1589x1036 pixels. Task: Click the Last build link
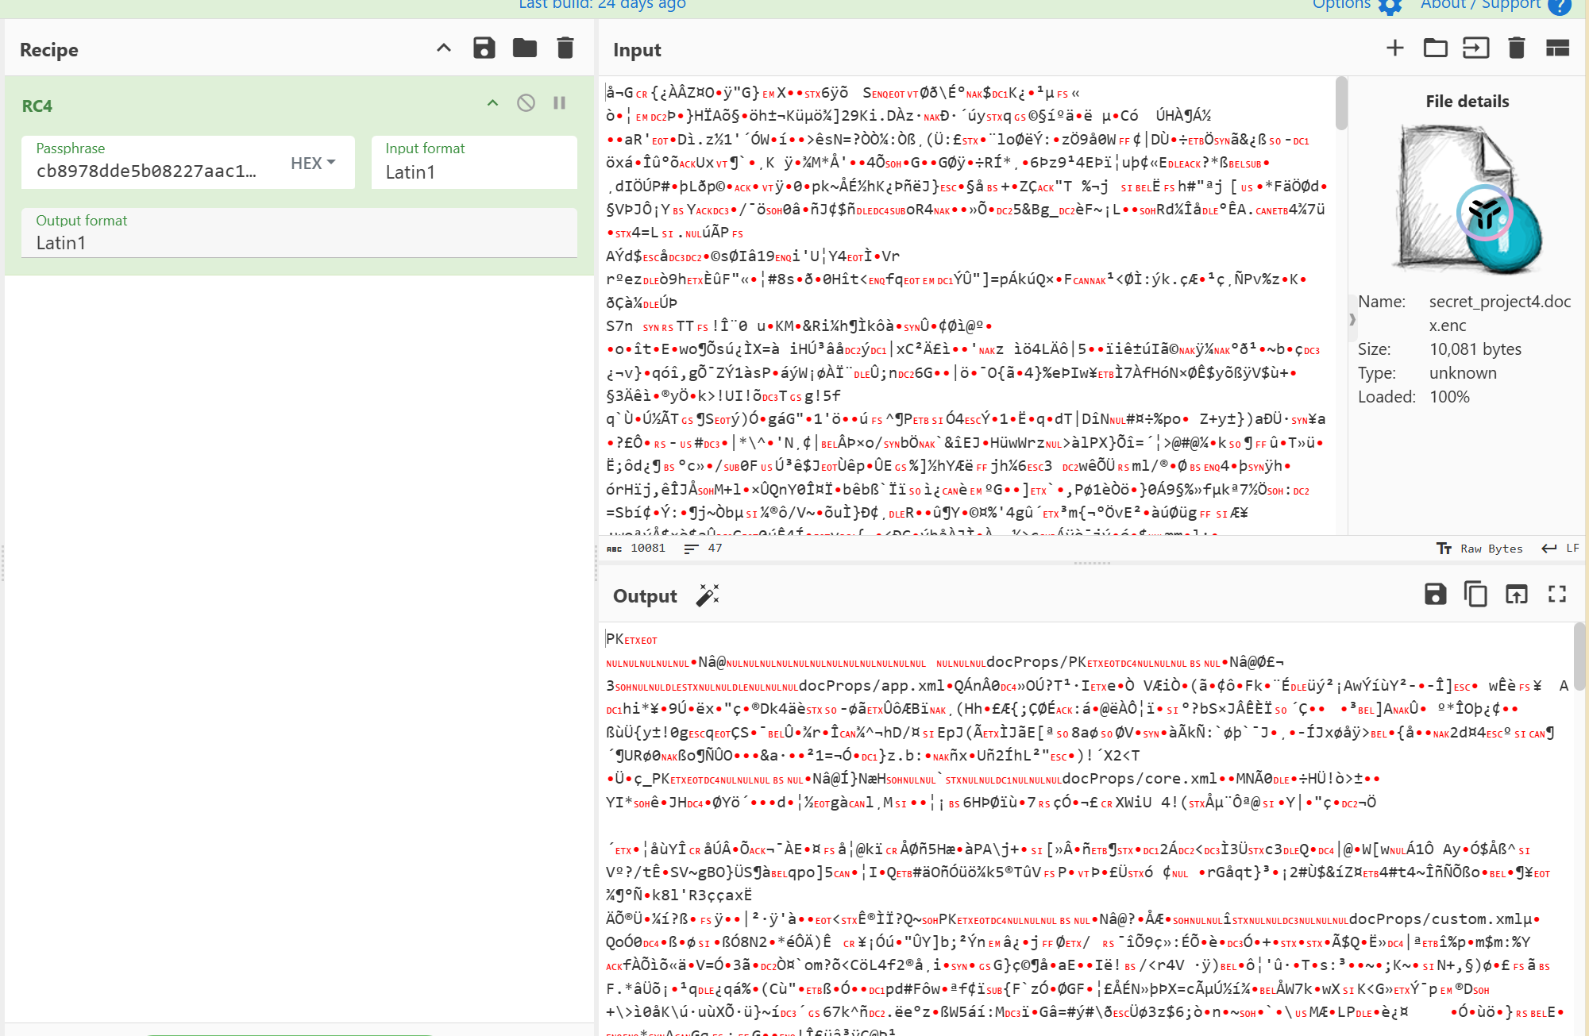602,6
